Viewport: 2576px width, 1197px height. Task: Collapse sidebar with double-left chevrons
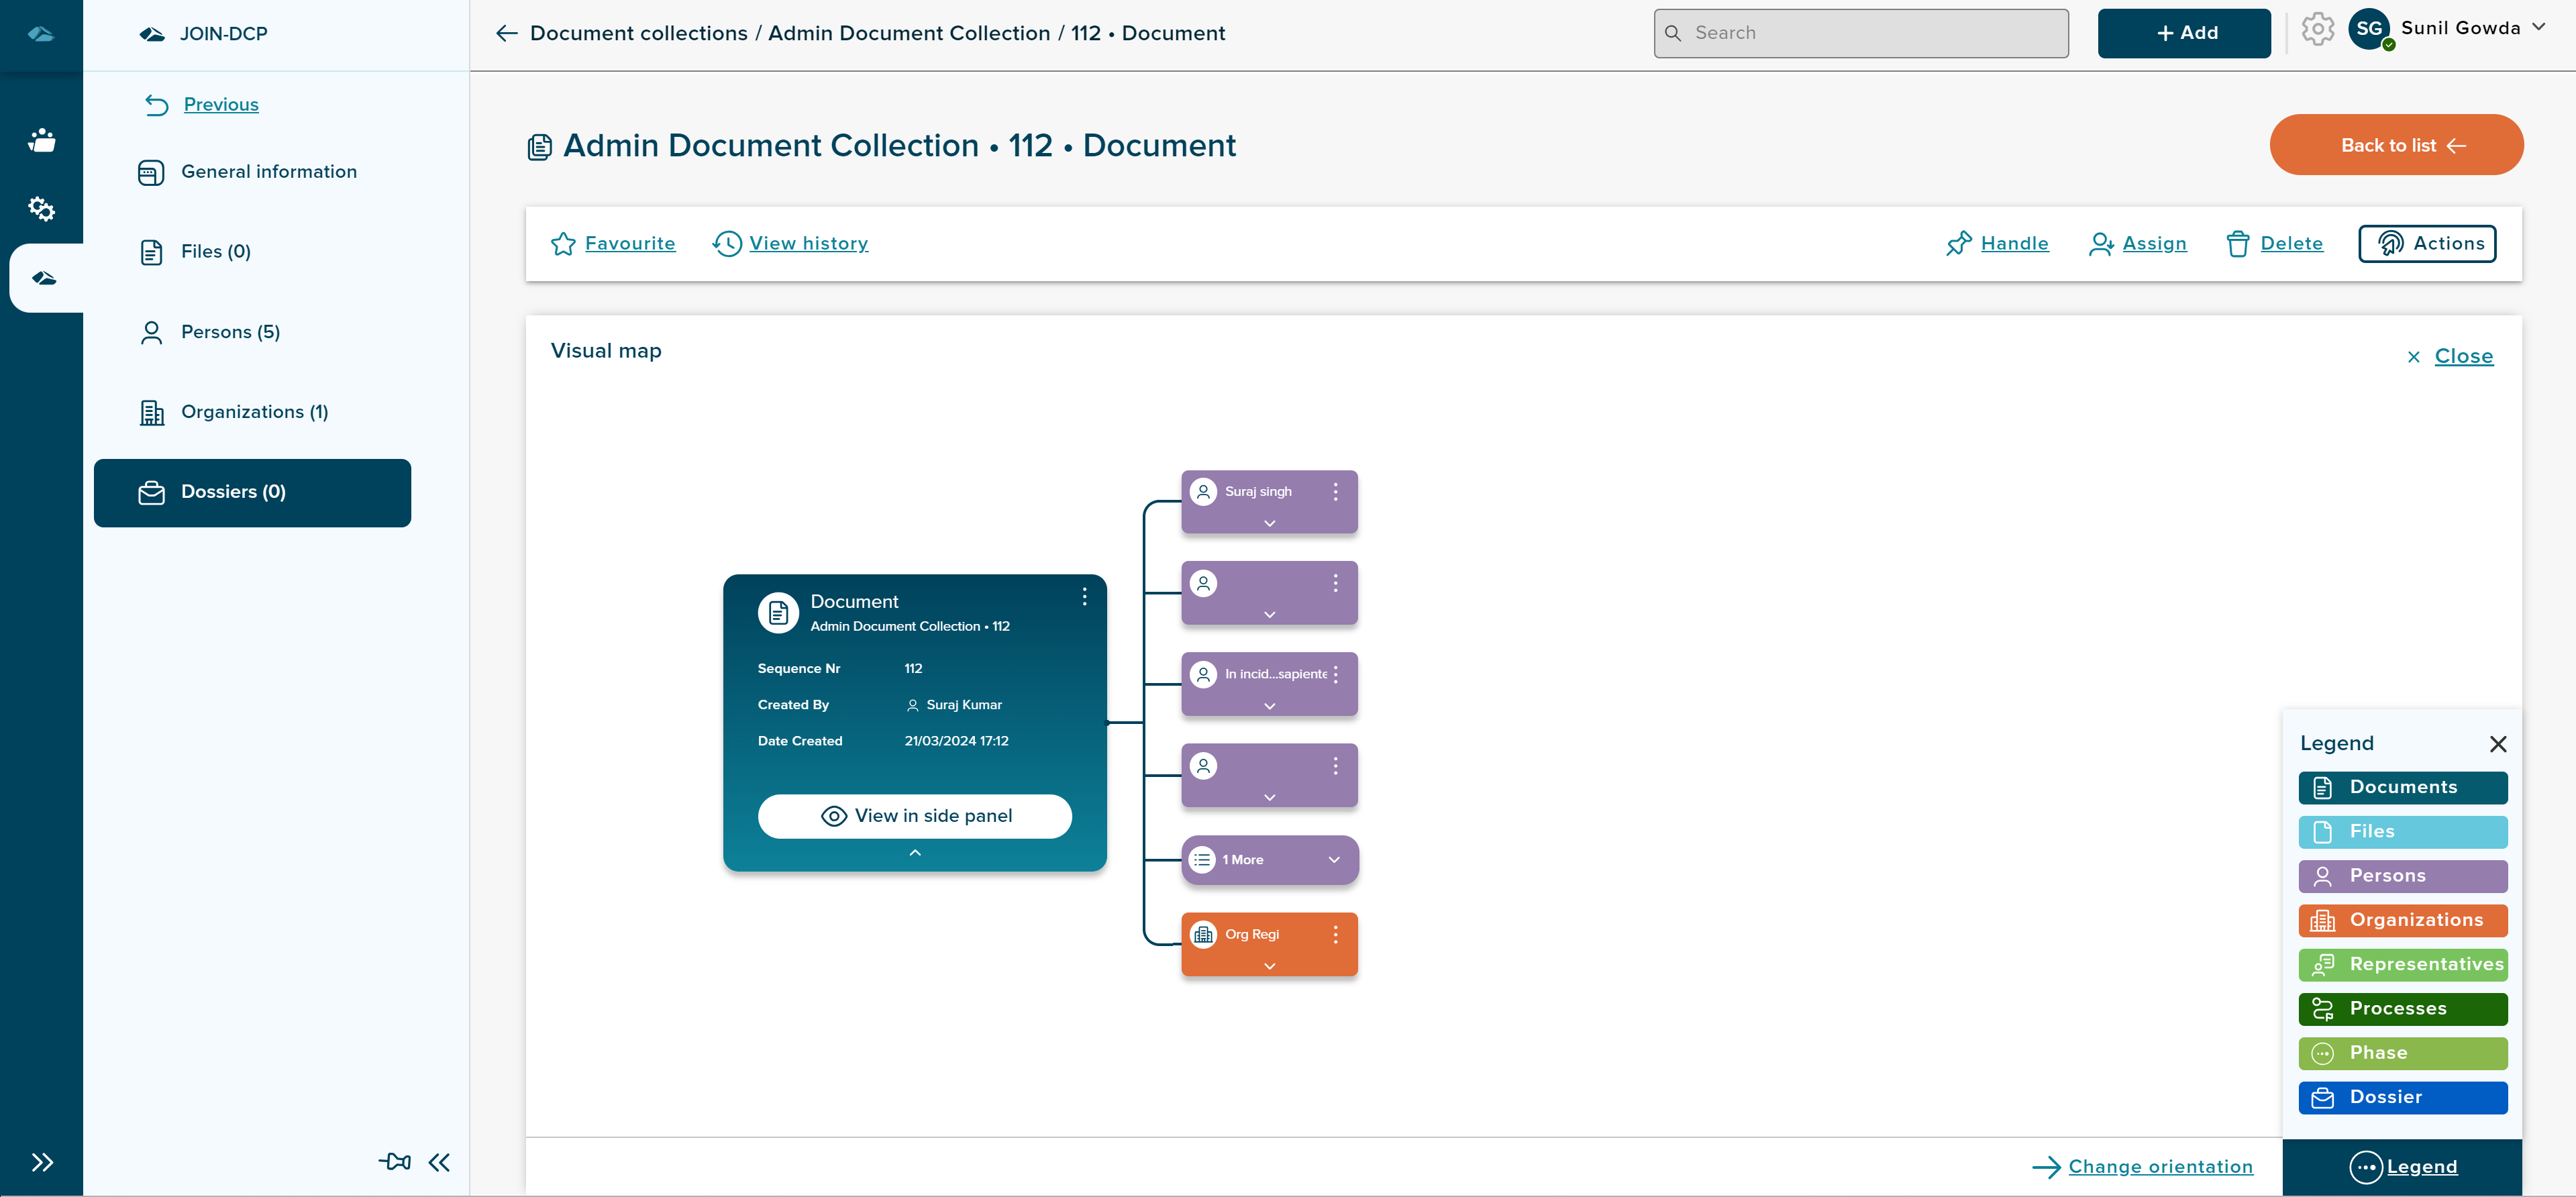pyautogui.click(x=439, y=1161)
